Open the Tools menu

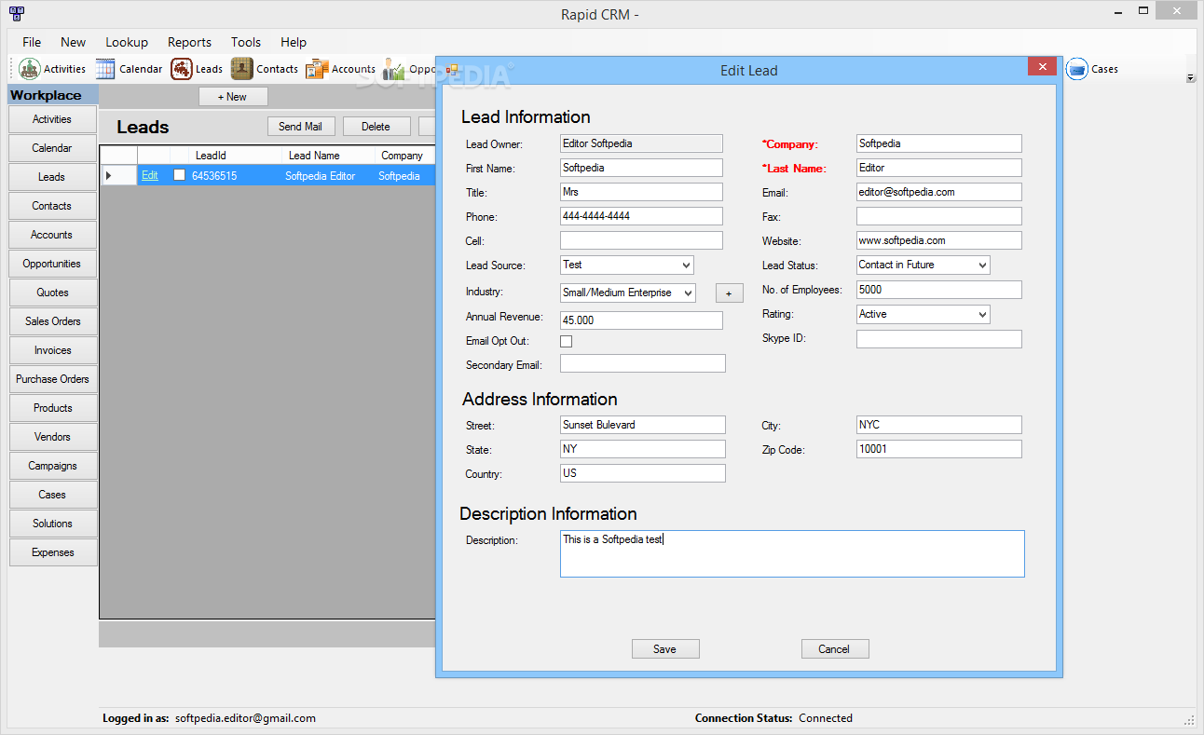coord(246,42)
